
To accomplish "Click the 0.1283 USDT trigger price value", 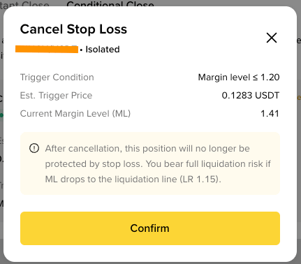I will click(251, 96).
